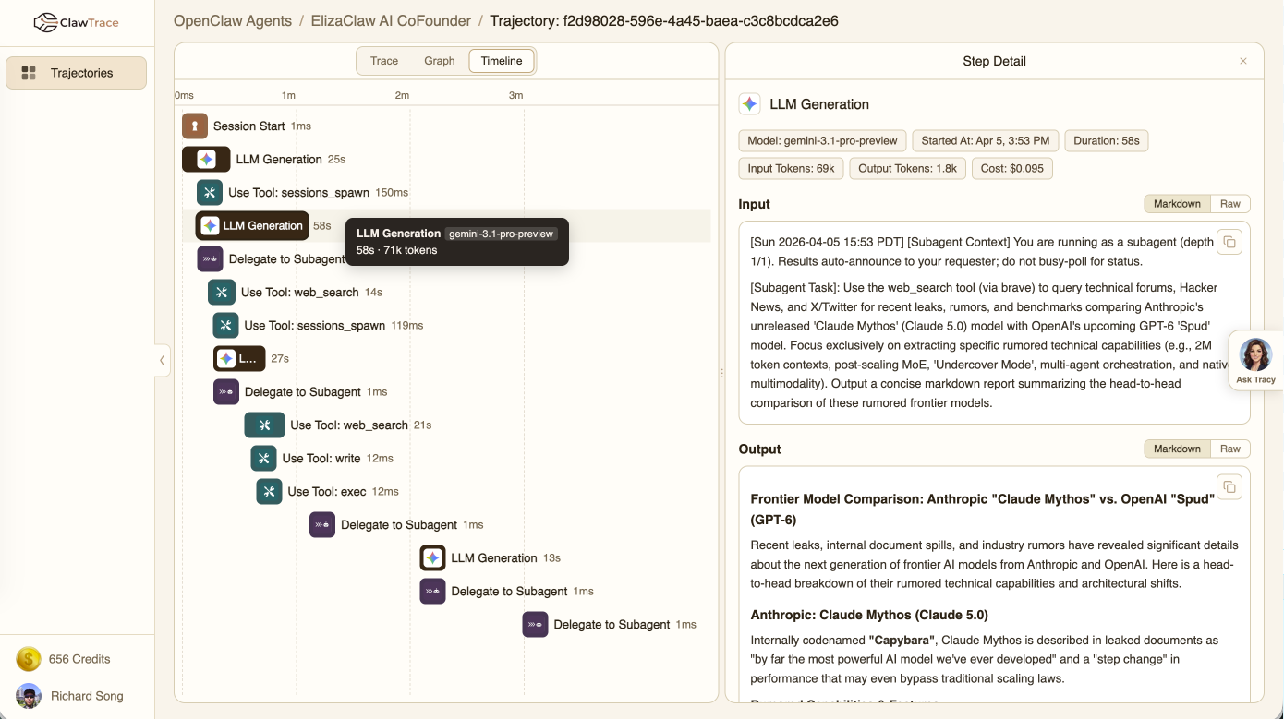This screenshot has width=1284, height=719.
Task: Collapse the timeline panel with the left chevron
Action: tap(163, 360)
